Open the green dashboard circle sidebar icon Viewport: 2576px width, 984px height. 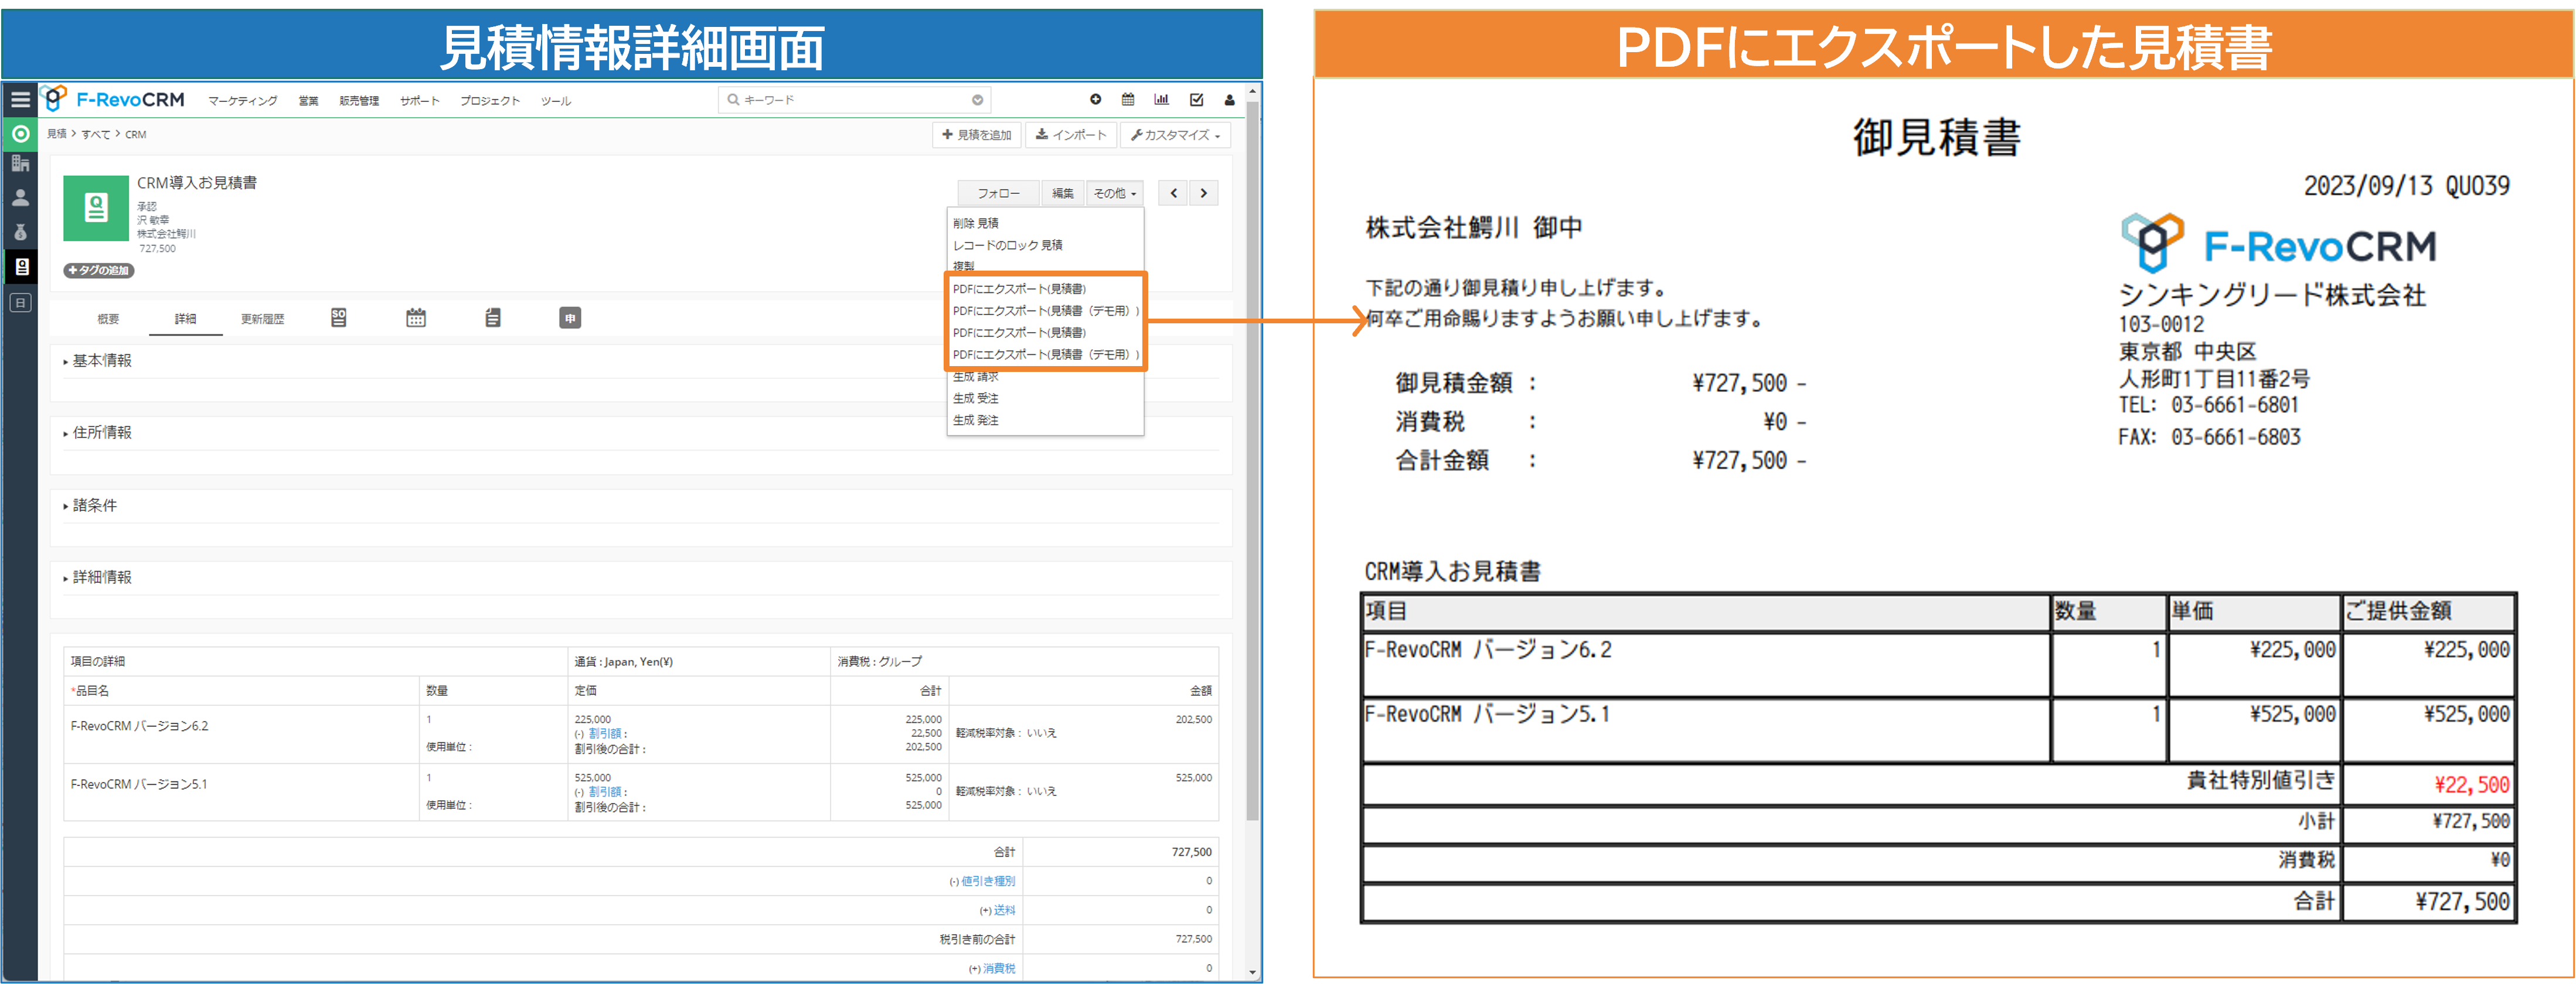pyautogui.click(x=20, y=133)
